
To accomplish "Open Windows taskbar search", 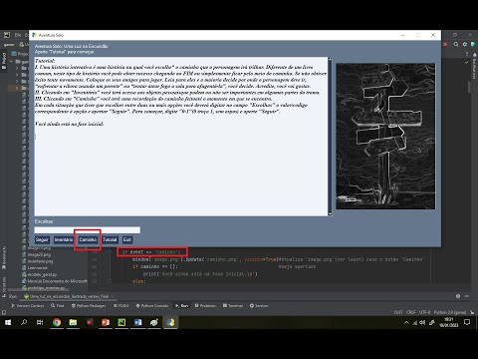I will point(24,322).
